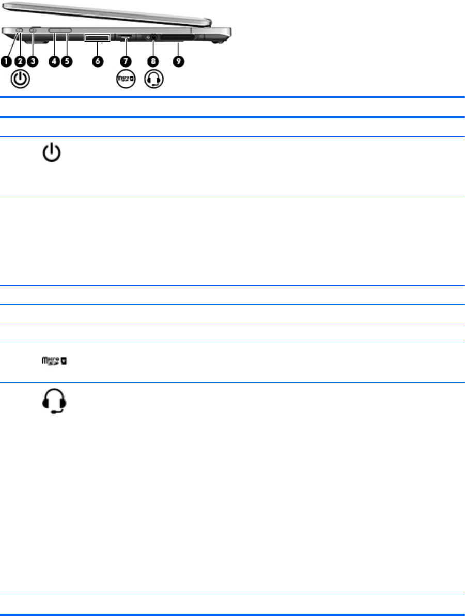Click callout number 5 marker

[67, 61]
